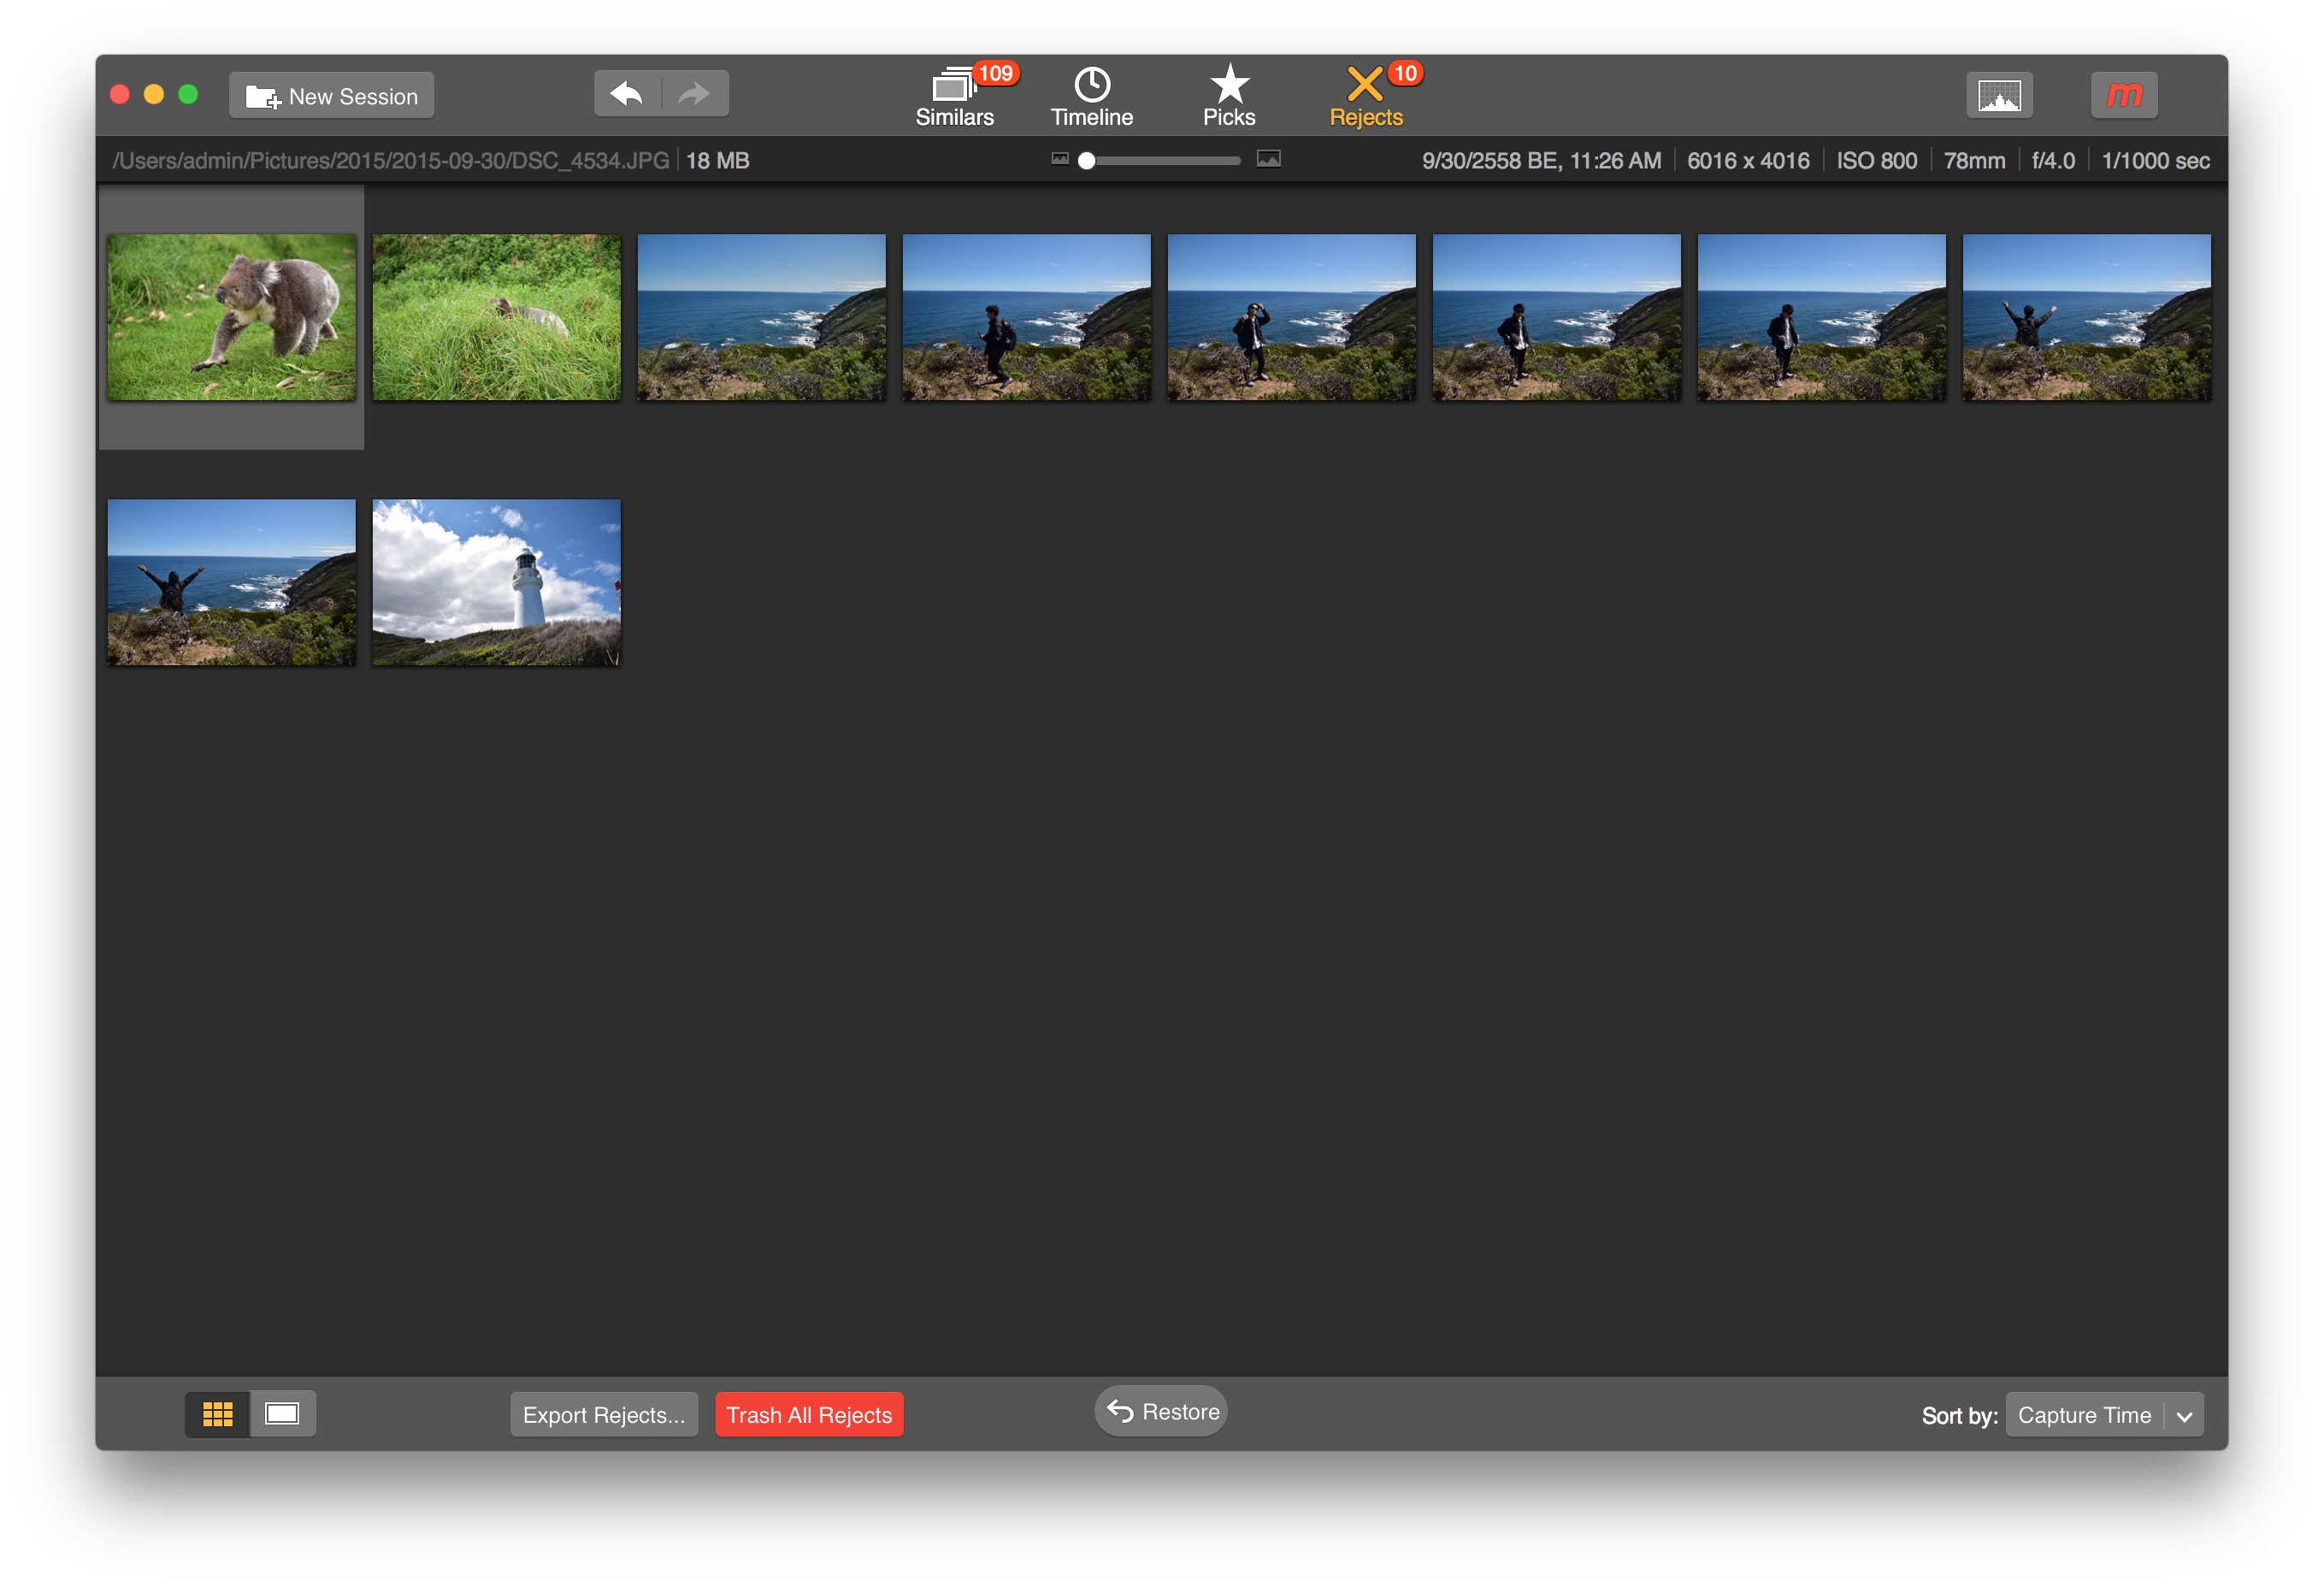The height and width of the screenshot is (1587, 2324).
Task: Open the Timeline view
Action: pos(1091,94)
